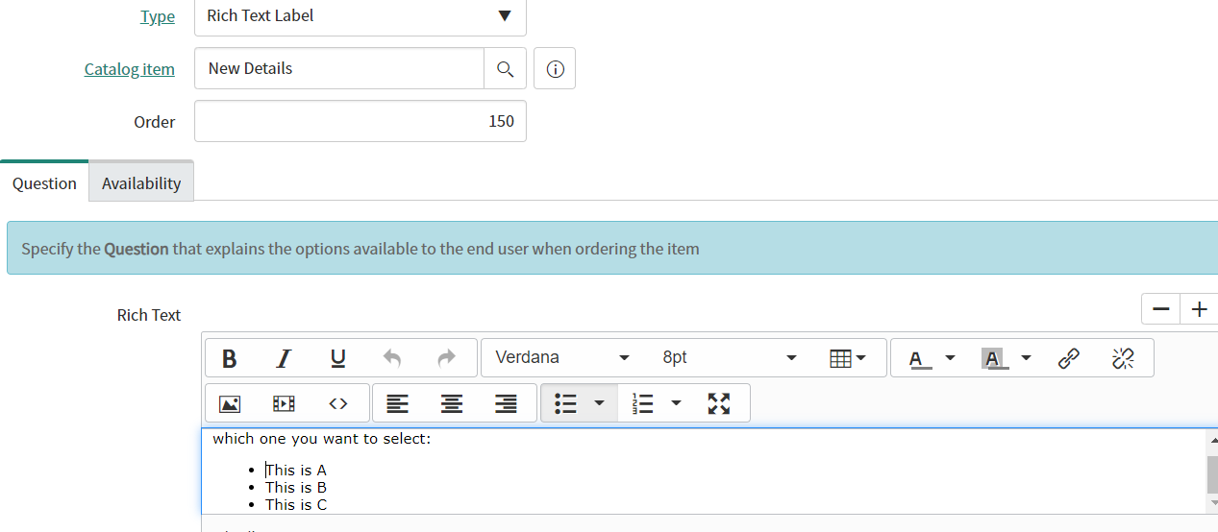Open the Table insert menu
Viewport: 1218px width, 532px height.
pyautogui.click(x=847, y=358)
